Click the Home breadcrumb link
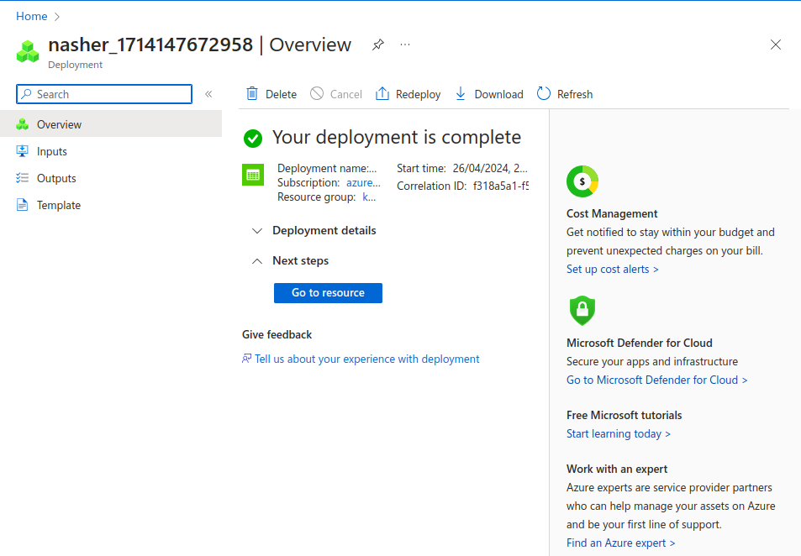Screen dimensions: 801x556 pyautogui.click(x=32, y=16)
